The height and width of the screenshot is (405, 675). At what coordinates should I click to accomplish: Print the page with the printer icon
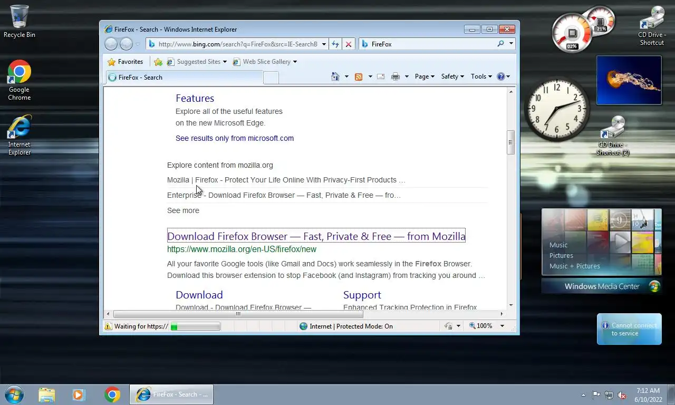click(396, 76)
